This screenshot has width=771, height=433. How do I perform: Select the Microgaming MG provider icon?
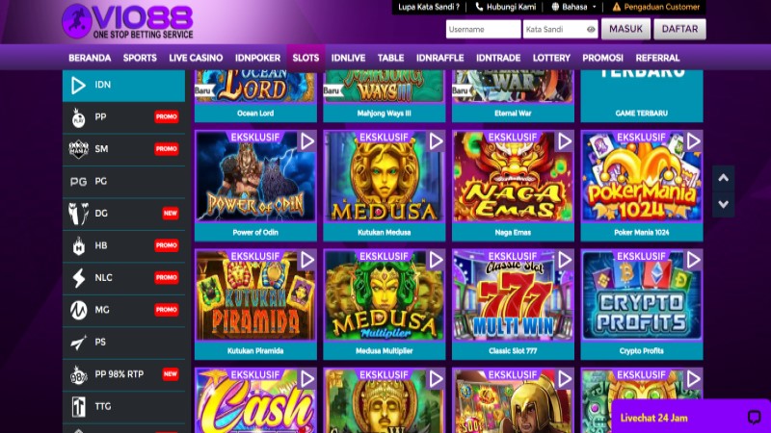78,310
